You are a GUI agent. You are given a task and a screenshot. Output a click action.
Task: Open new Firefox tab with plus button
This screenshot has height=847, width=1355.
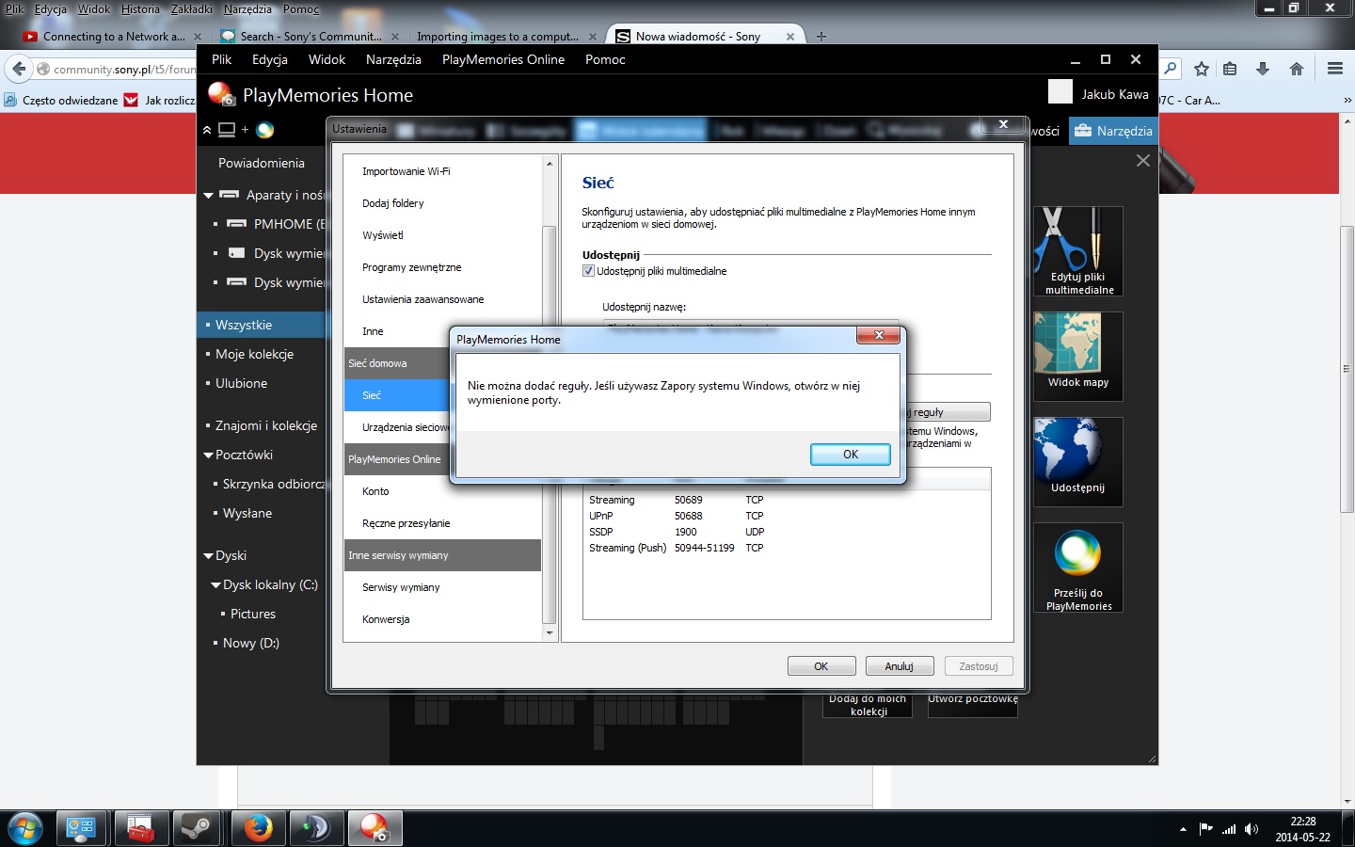tap(821, 37)
